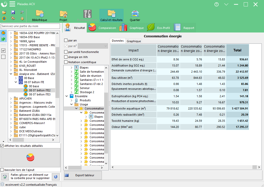The image size is (264, 187).
Task: Open the Projet module
Action: click(x=63, y=16)
